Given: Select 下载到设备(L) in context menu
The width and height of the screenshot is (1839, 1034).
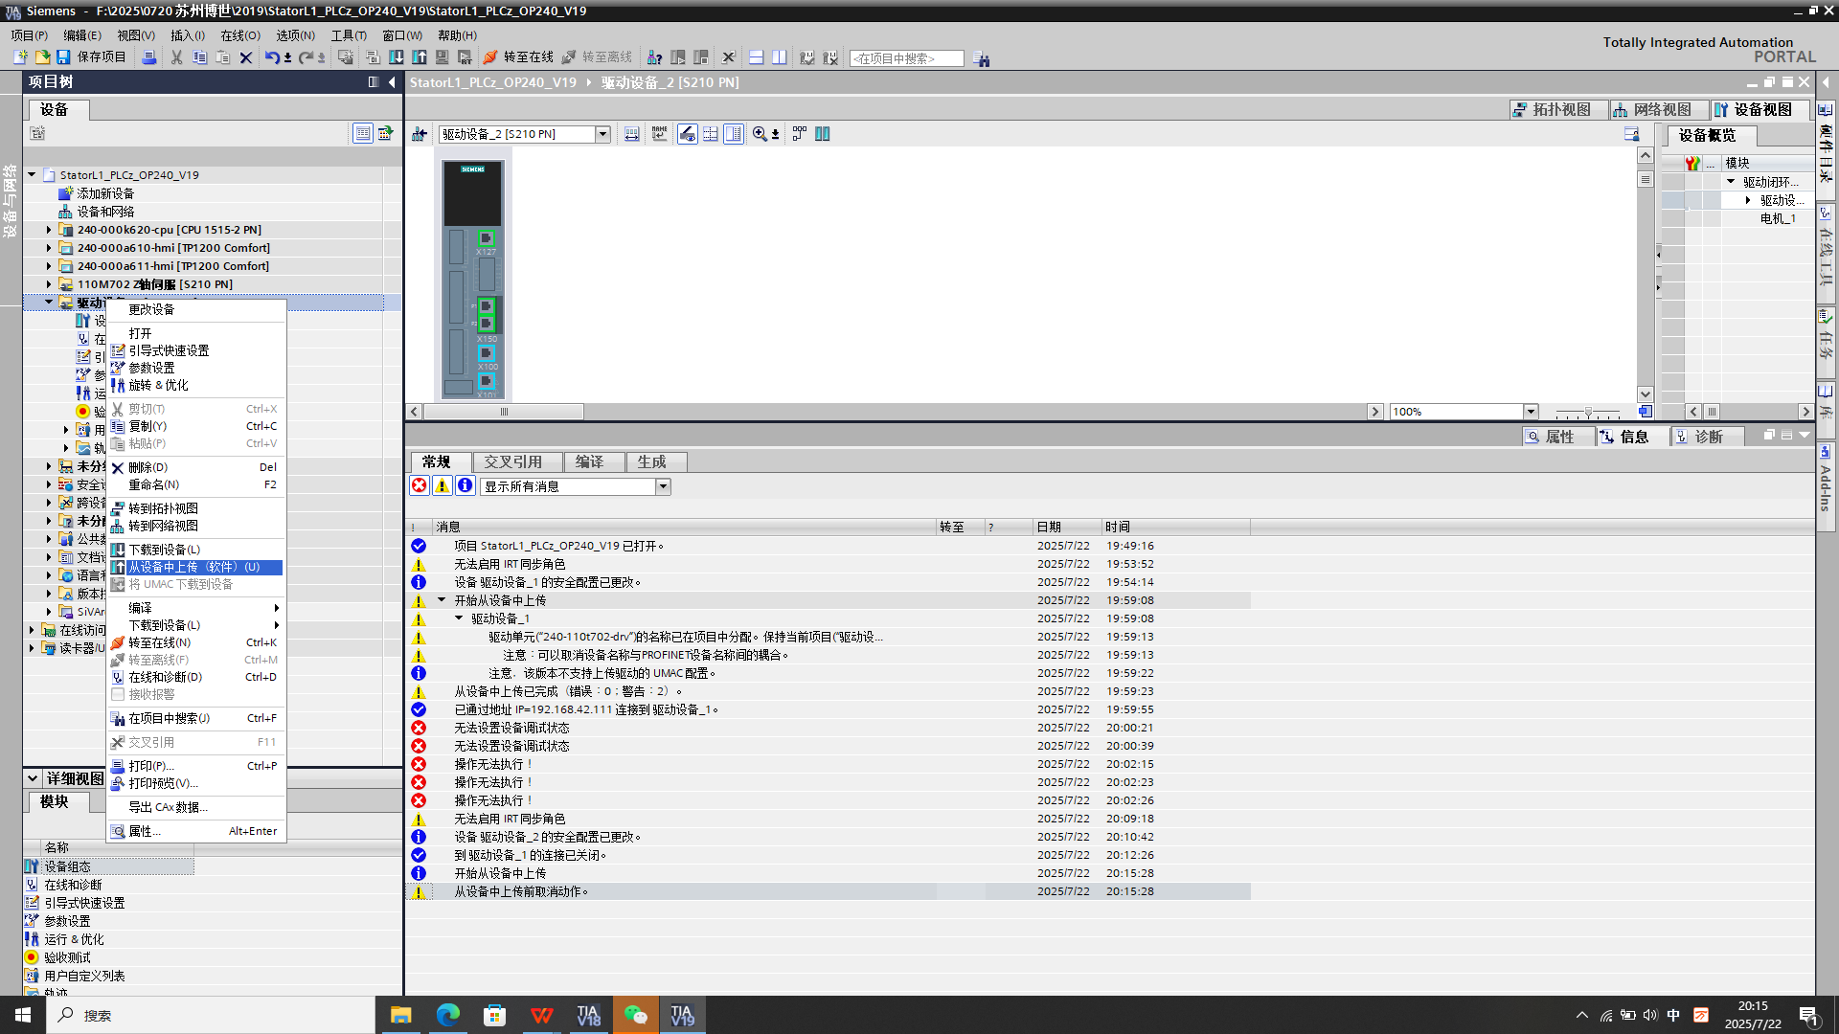Looking at the screenshot, I should 194,550.
